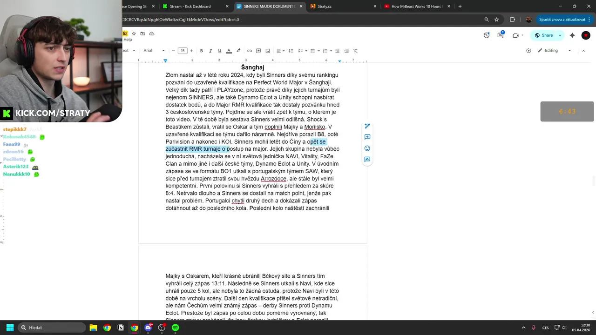Viewport: 596px width, 335px height.
Task: Open the Chrome extensions puzzle icon
Action: (513, 20)
